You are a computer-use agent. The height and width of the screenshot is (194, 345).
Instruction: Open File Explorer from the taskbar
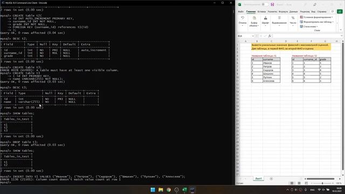(x=161, y=190)
